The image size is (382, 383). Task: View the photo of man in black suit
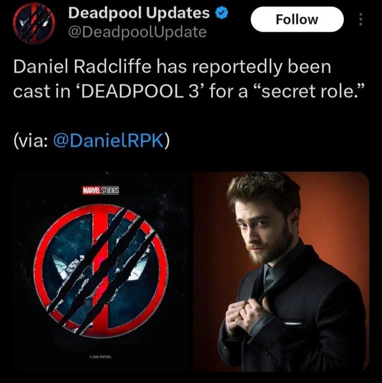pos(281,272)
